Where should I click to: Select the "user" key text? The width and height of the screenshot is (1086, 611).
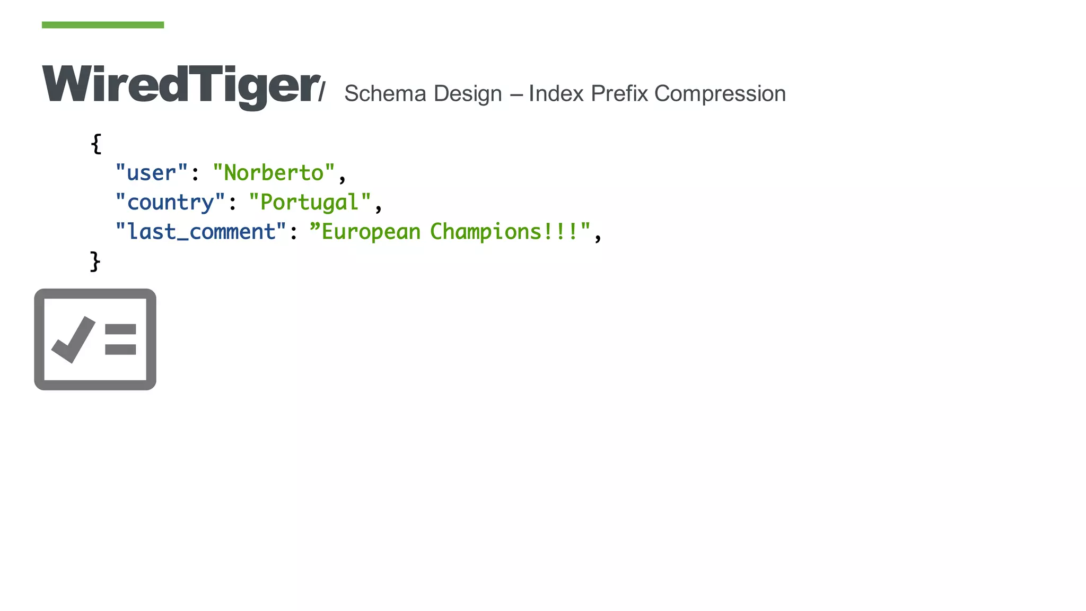152,173
